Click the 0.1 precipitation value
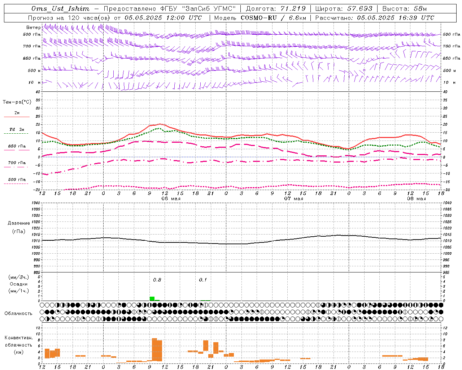The height and width of the screenshot is (370, 462). click(x=203, y=280)
